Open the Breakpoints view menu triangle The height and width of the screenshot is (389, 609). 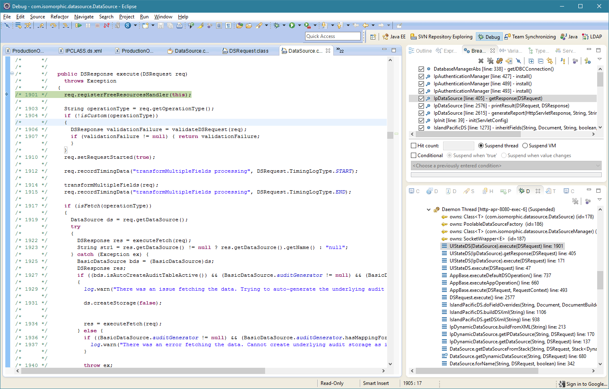[600, 59]
